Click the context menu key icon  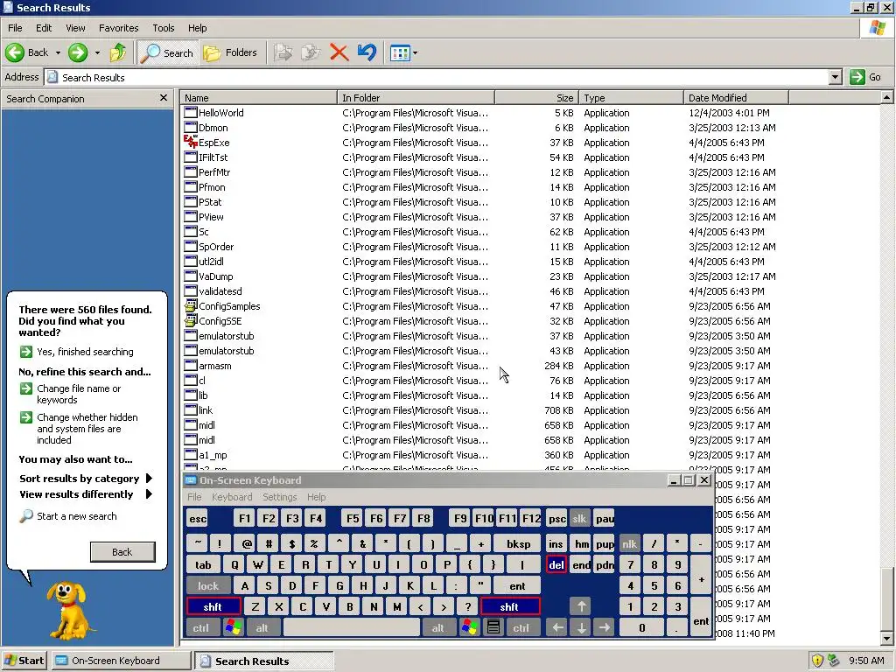(493, 628)
